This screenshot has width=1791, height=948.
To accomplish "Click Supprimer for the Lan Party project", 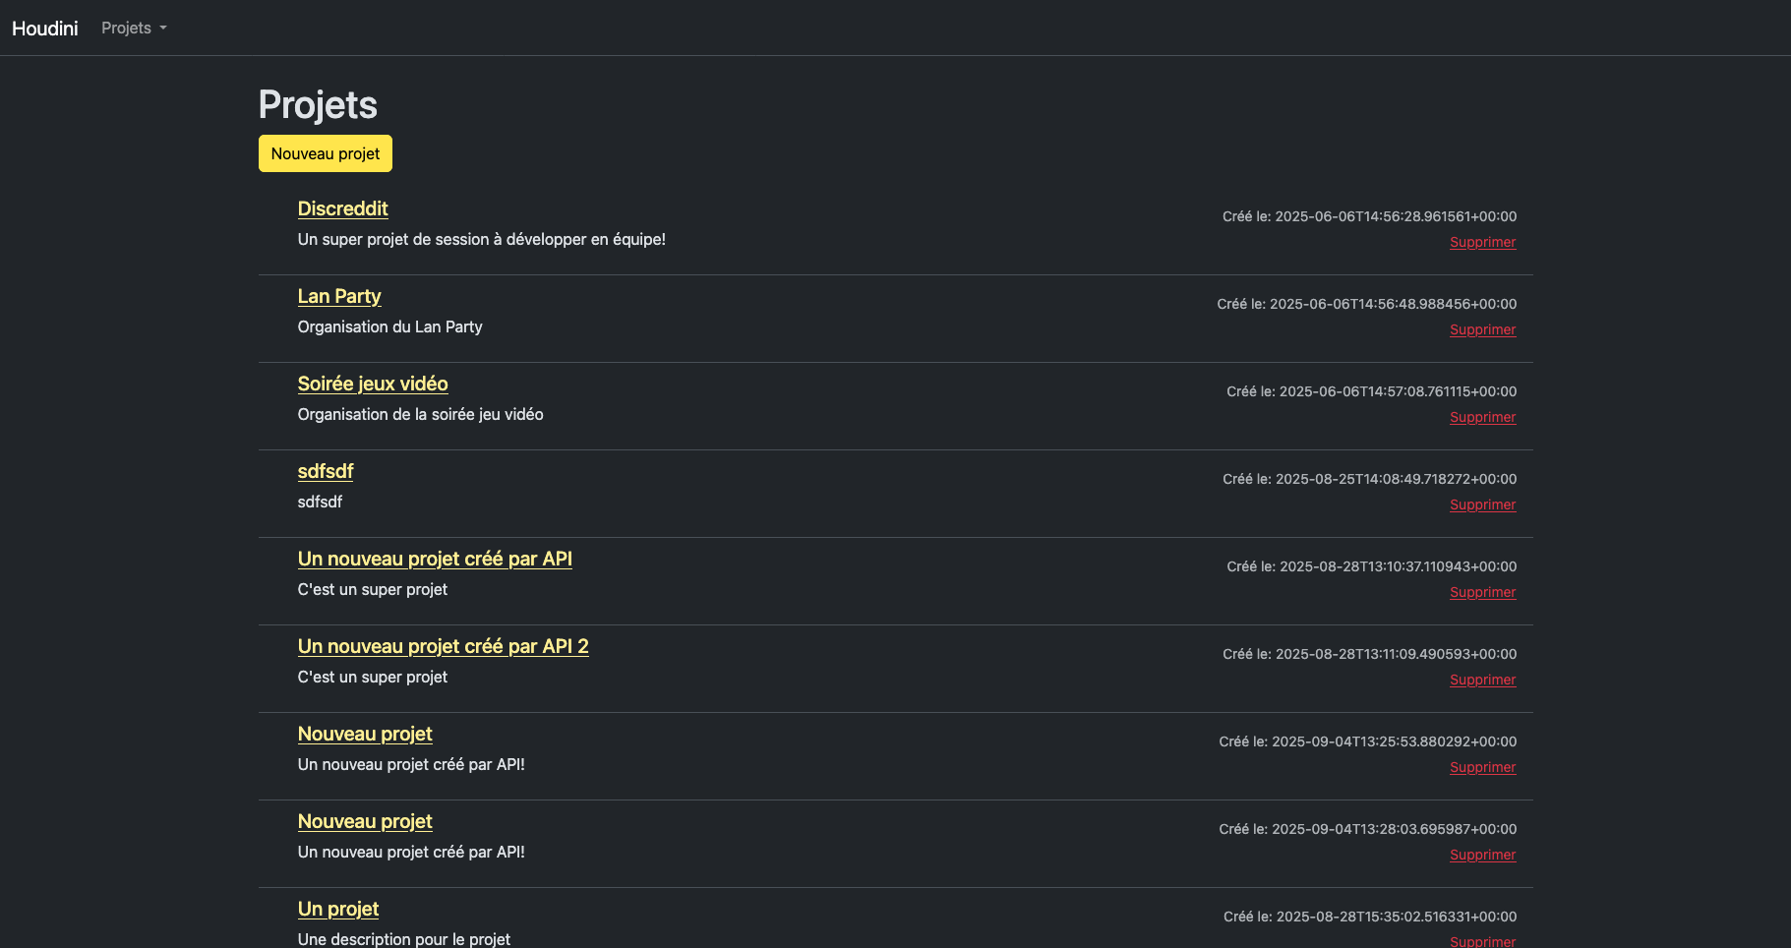I will coord(1482,329).
